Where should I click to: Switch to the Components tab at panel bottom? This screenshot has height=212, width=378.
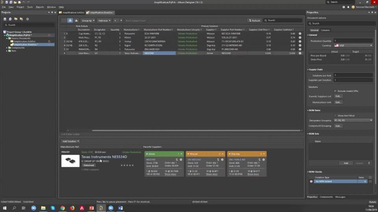[326, 197]
